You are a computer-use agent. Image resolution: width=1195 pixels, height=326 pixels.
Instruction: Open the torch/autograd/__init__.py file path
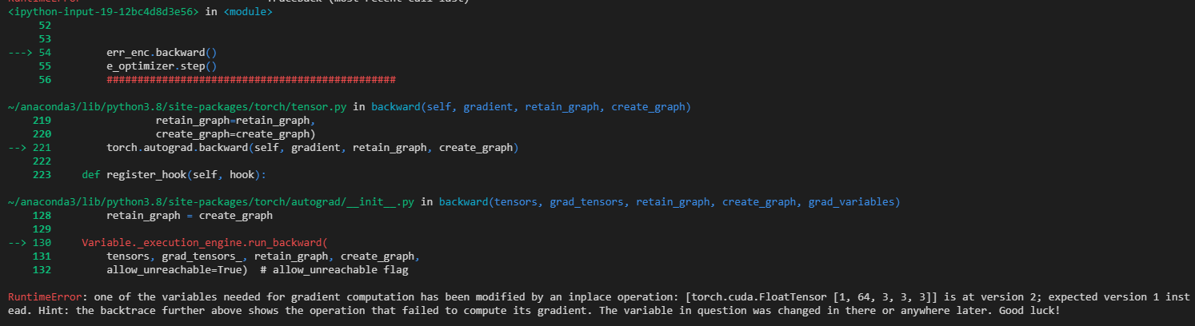coord(211,202)
